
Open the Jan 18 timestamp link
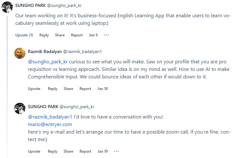point(103,89)
